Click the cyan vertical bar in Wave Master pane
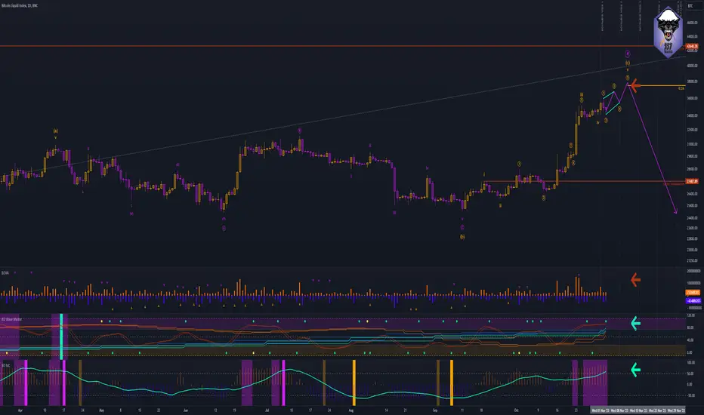Screen dimensions: 704x415 coord(61,337)
